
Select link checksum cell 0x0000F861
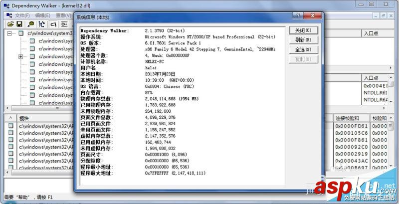352,140
